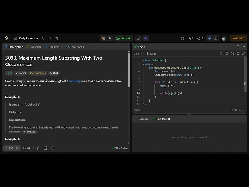Submit the solution
The height and width of the screenshot is (187, 249).
(x=123, y=38)
